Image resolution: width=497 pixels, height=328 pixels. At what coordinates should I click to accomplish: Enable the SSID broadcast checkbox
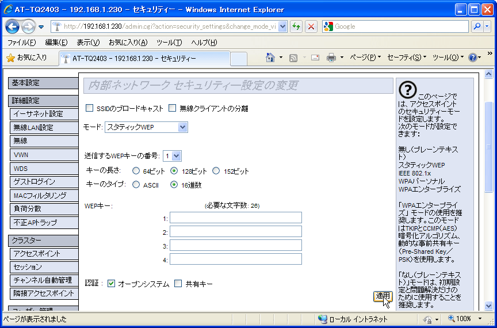tap(89, 108)
